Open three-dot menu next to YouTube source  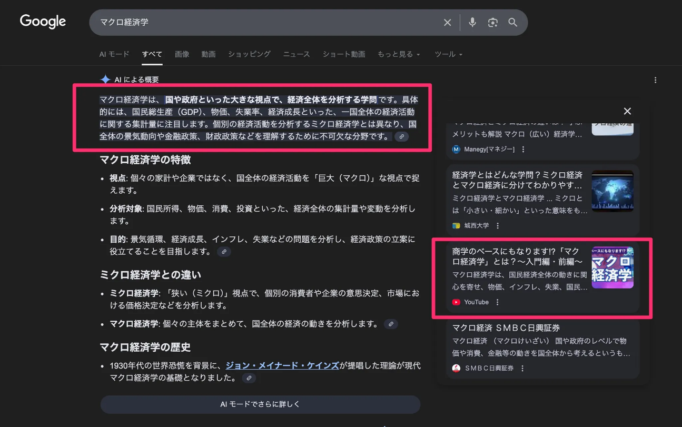497,302
